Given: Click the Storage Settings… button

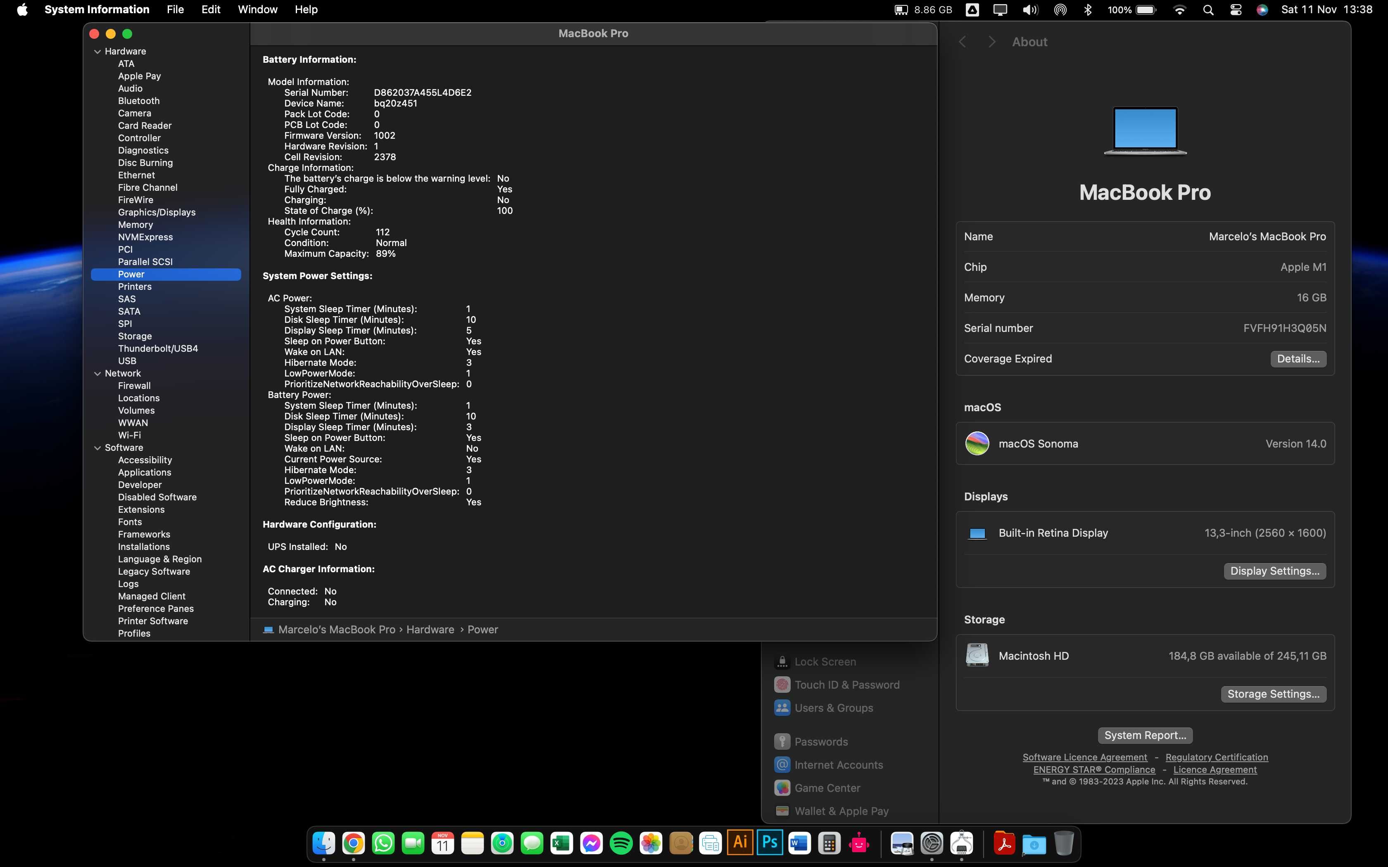Looking at the screenshot, I should click(x=1273, y=694).
